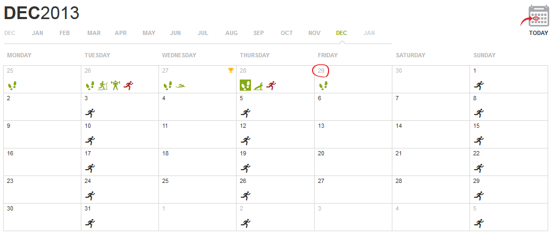The height and width of the screenshot is (237, 554).
Task: Open the currently selected DEC tab
Action: tap(341, 33)
